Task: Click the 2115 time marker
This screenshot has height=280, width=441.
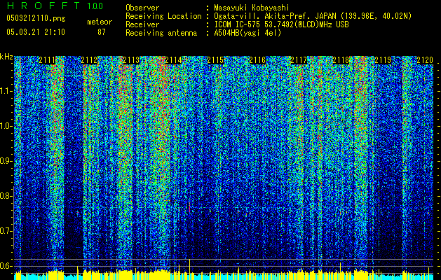Action: click(215, 60)
